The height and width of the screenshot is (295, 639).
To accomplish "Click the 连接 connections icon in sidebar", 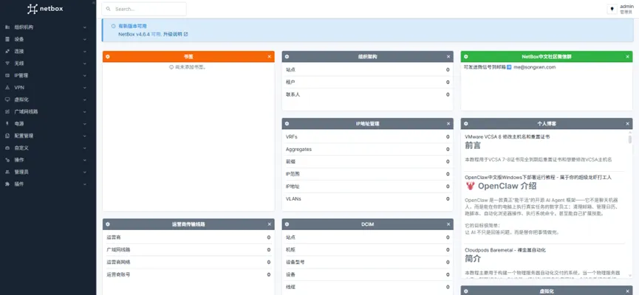I will (7, 52).
